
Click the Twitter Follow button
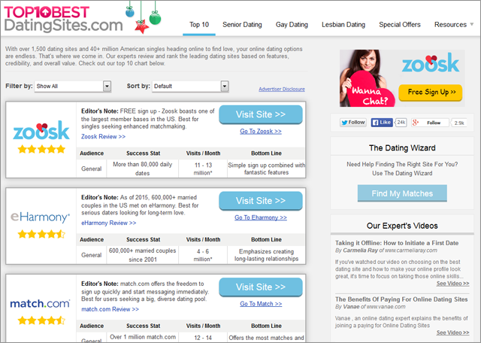tap(352, 122)
